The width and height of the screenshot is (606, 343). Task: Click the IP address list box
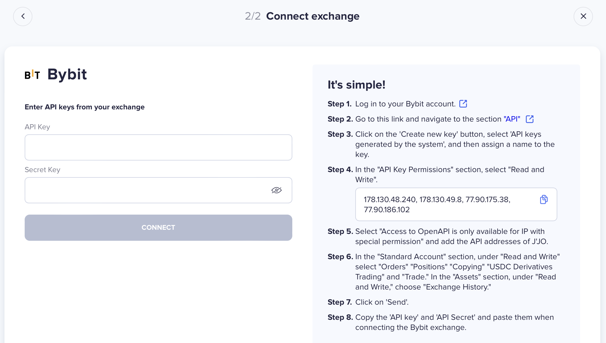[446, 204]
